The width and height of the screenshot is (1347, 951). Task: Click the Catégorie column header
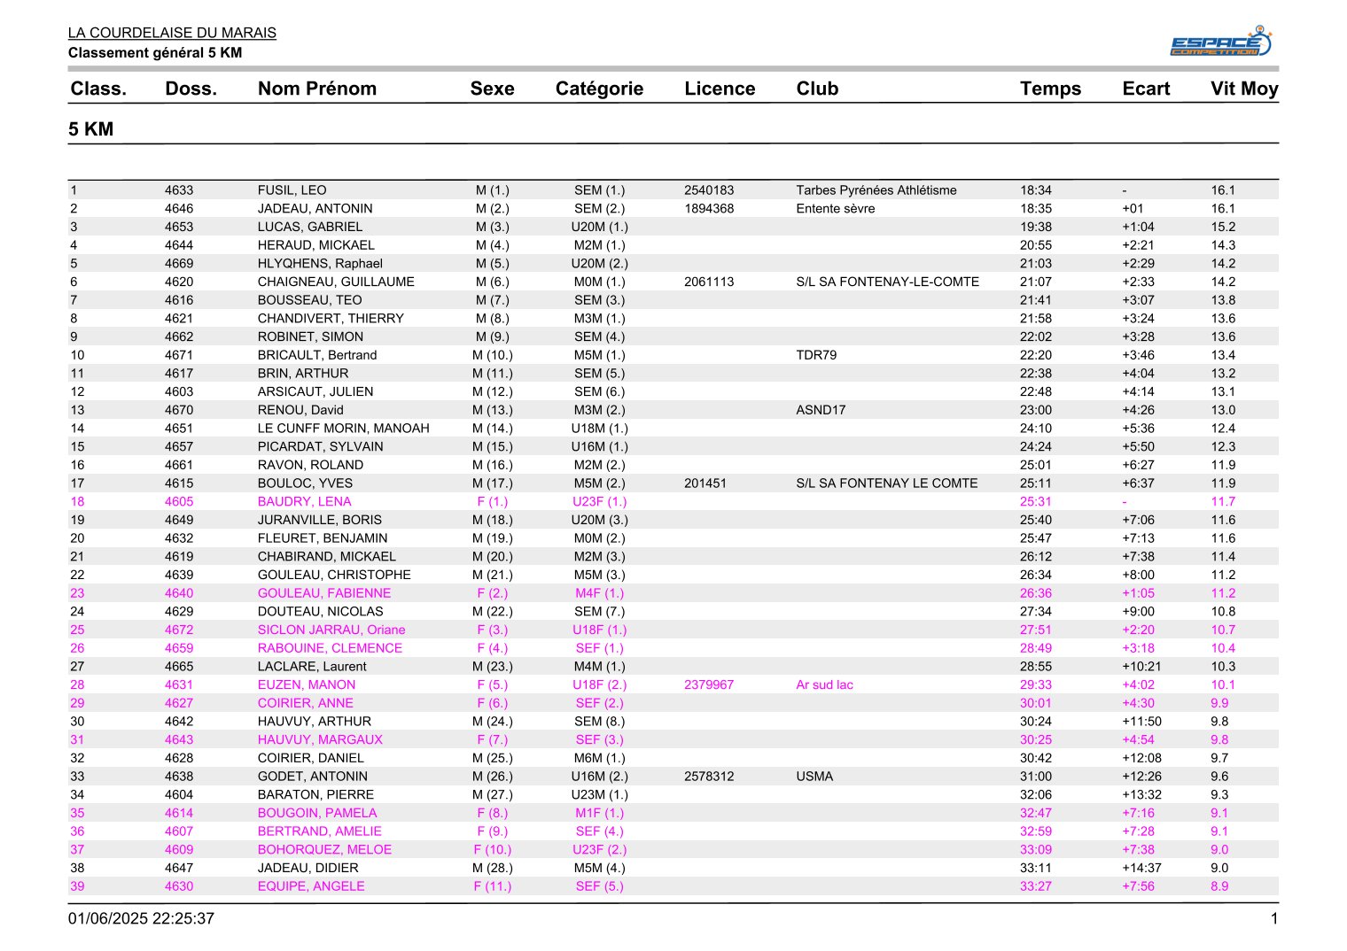[599, 89]
